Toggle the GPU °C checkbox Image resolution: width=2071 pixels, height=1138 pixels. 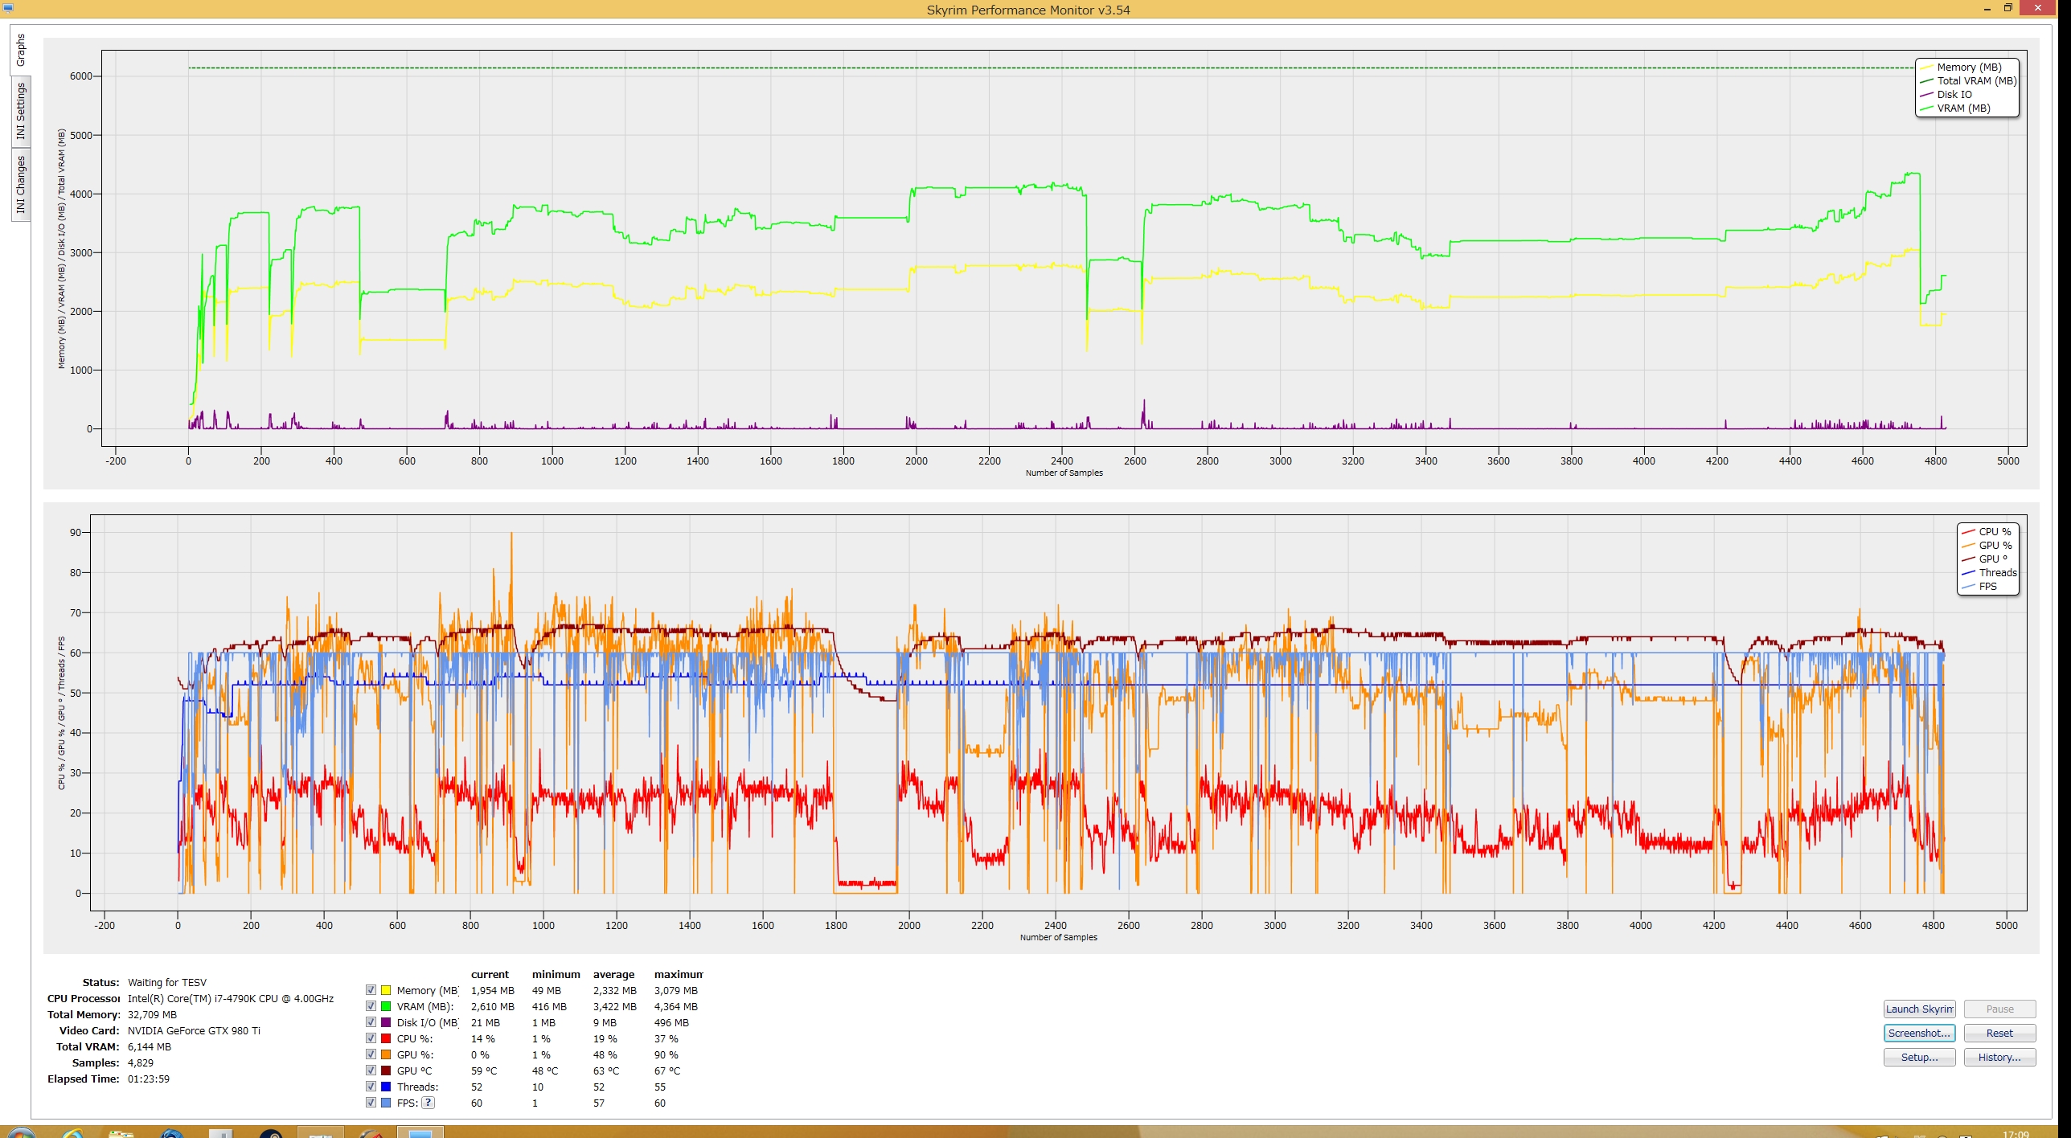pyautogui.click(x=371, y=1070)
